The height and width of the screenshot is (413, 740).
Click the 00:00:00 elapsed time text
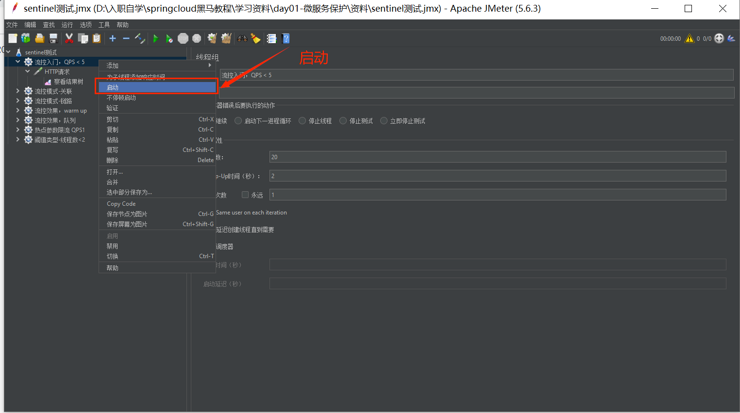[x=671, y=39]
